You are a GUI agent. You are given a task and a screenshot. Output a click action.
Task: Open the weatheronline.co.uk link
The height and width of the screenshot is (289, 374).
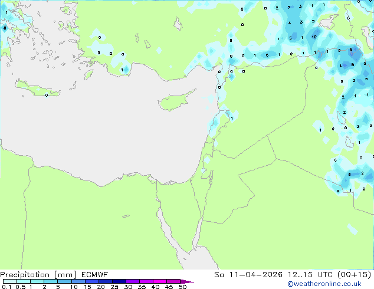coord(324,284)
